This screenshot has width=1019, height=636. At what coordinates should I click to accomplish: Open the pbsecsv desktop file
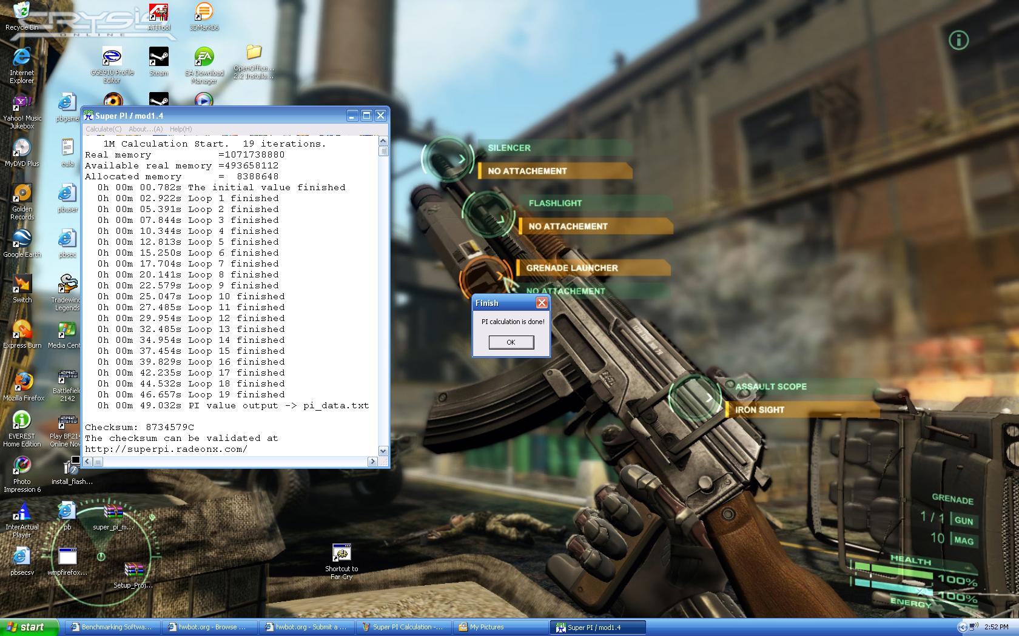(22, 561)
